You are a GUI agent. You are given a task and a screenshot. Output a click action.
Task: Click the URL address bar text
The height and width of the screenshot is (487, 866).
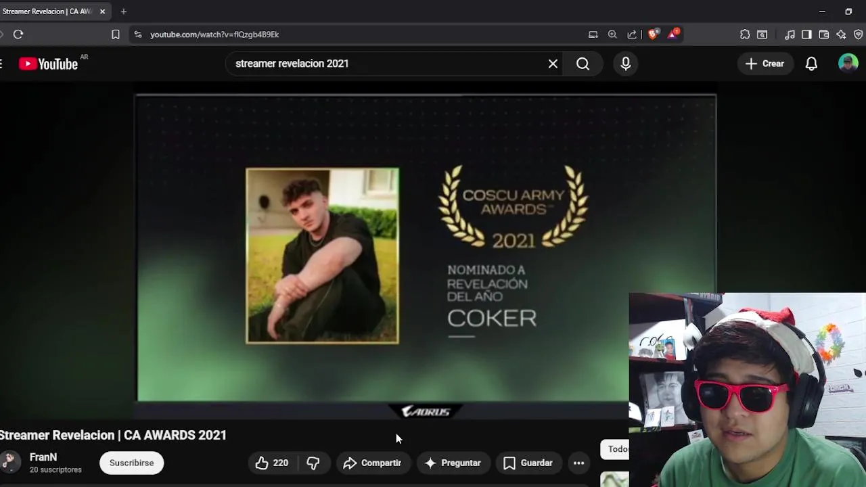click(214, 34)
